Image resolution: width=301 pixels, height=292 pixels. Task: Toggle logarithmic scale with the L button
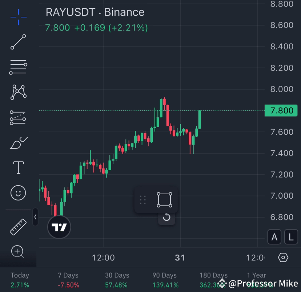290,237
